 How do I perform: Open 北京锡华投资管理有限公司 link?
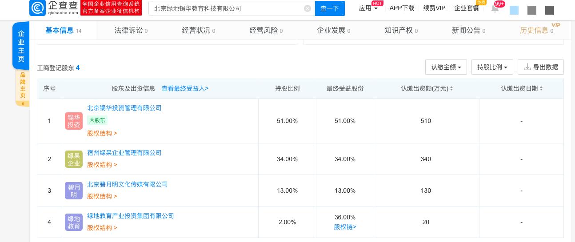pos(124,108)
